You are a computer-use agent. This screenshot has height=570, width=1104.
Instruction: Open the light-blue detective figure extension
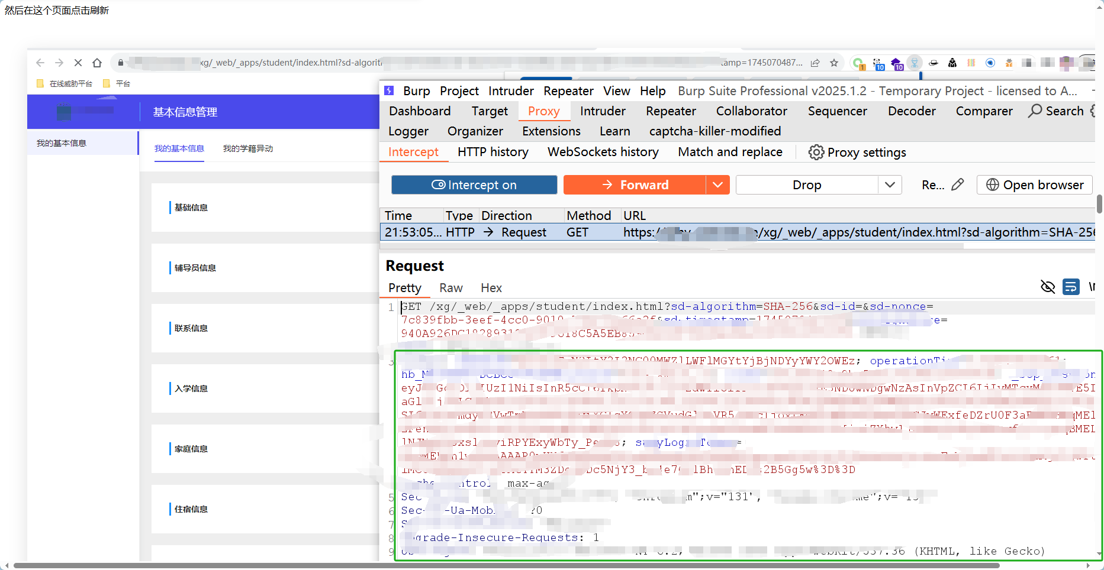pyautogui.click(x=915, y=63)
